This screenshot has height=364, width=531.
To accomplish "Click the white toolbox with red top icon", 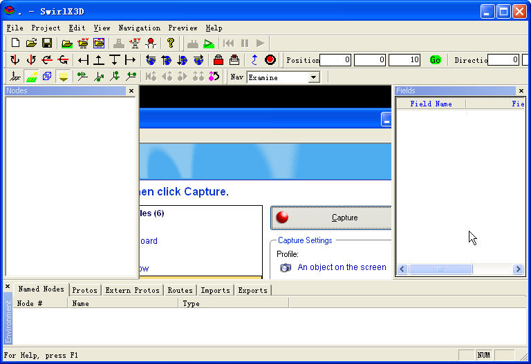I will (x=234, y=60).
